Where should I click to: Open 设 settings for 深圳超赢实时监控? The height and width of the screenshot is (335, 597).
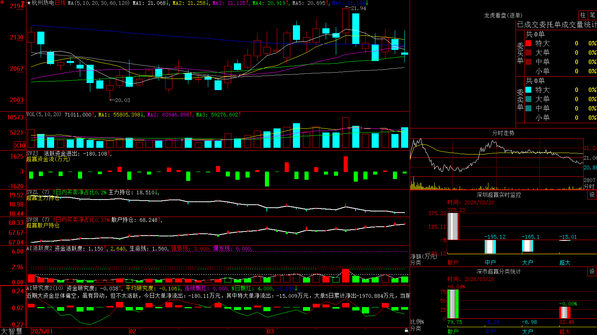coord(592,195)
